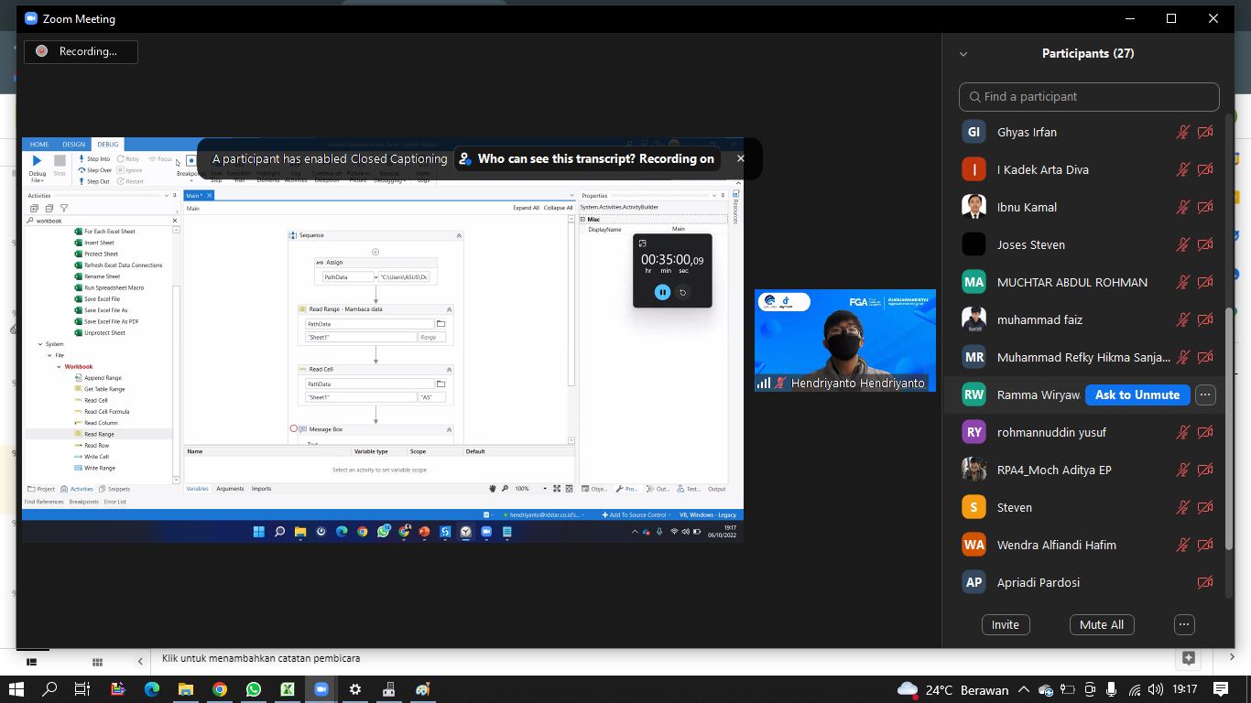Open File Explorer from the taskbar

pos(186,689)
